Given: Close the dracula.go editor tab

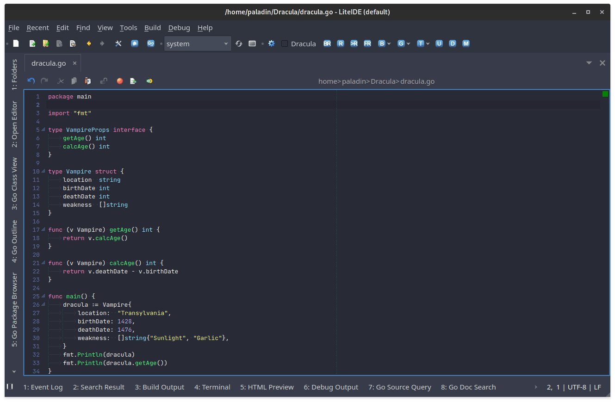Looking at the screenshot, I should point(75,62).
